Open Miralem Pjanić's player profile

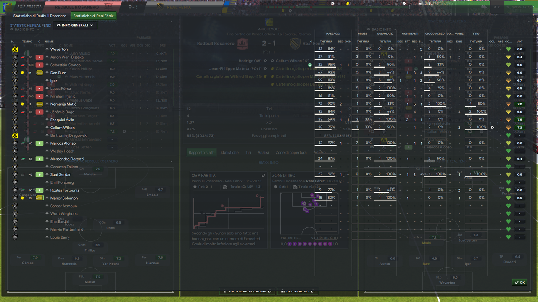(63, 96)
